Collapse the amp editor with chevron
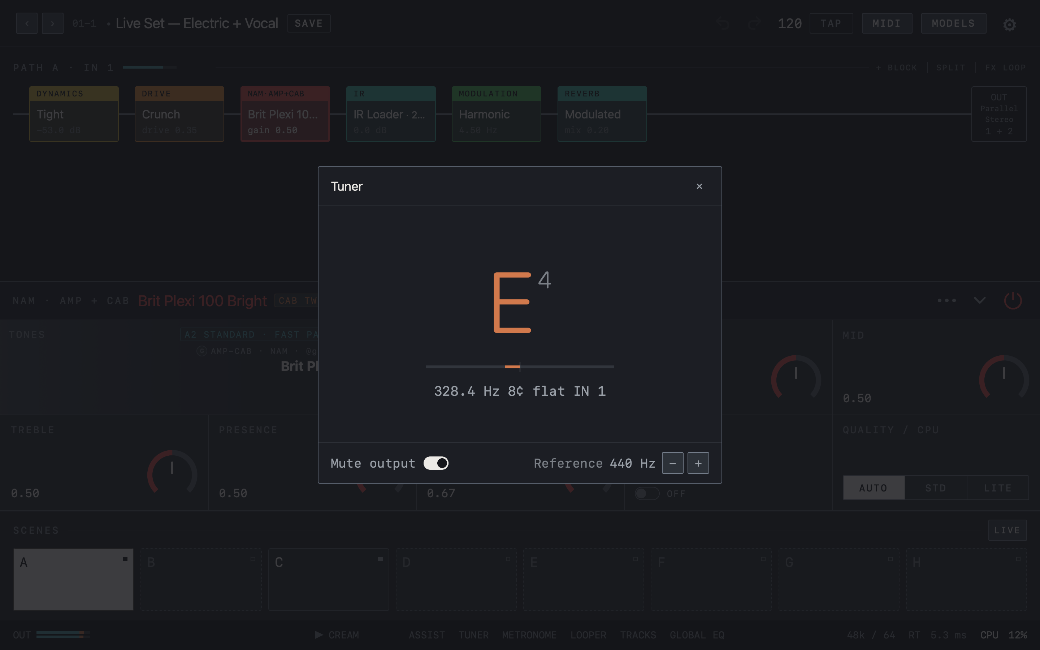This screenshot has width=1040, height=650. tap(979, 300)
